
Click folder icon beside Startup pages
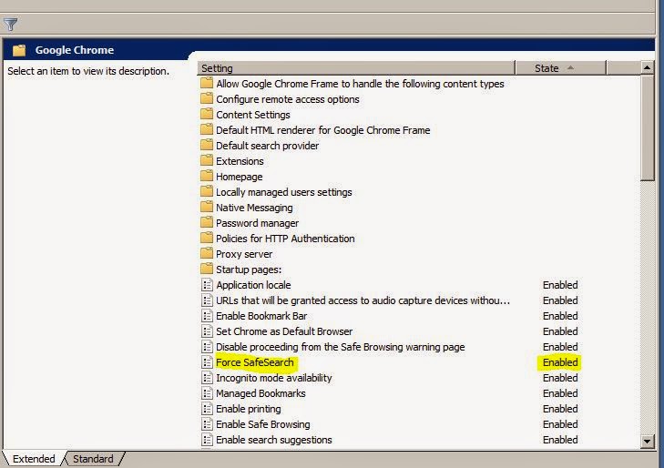207,270
